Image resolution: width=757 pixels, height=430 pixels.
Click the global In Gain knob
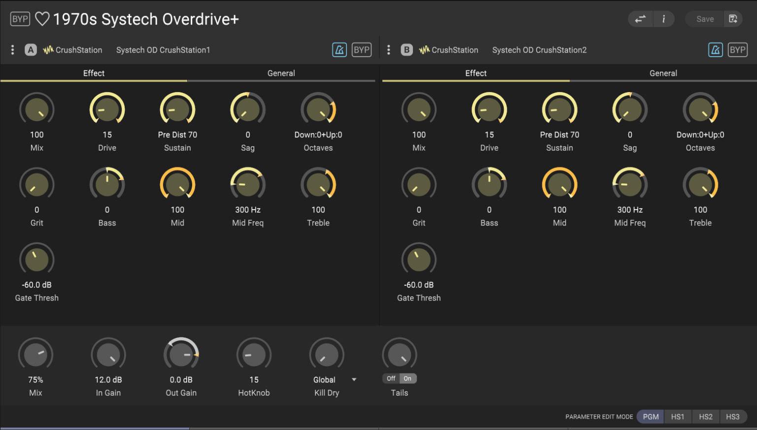click(108, 354)
